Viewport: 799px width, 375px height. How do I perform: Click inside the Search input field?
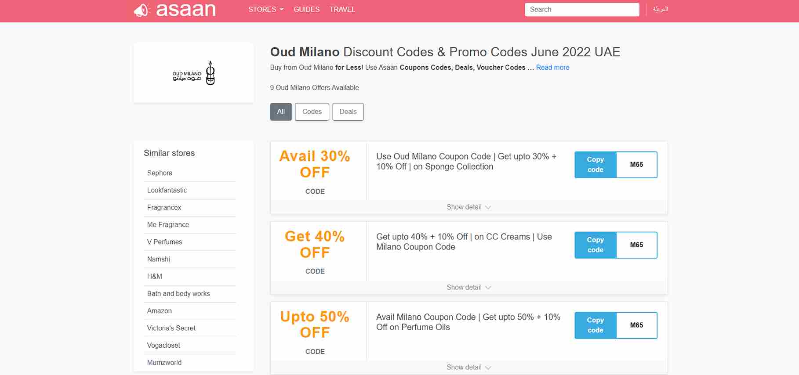(582, 9)
